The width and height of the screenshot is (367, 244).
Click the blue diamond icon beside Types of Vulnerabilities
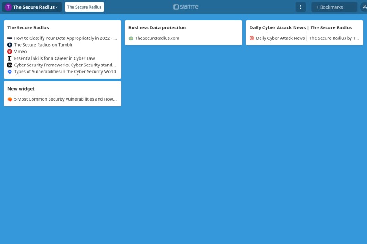[x=10, y=72]
